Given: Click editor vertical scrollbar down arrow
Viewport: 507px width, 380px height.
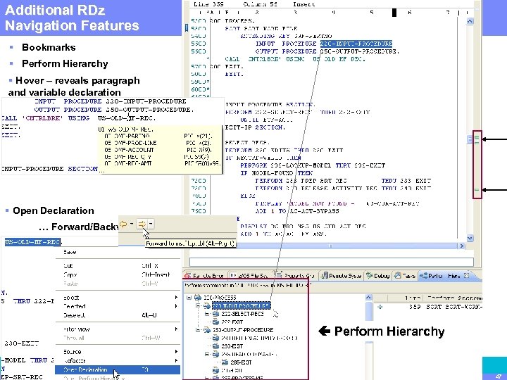Looking at the screenshot, I should pyautogui.click(x=470, y=239).
